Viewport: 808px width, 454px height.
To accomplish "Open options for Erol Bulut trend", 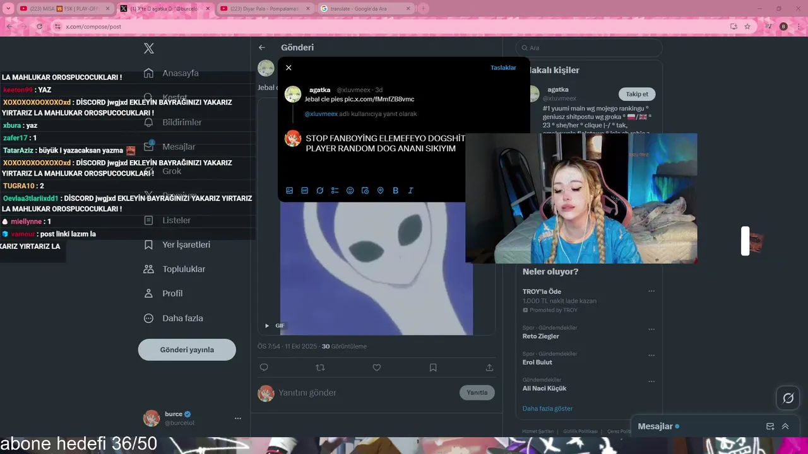I will [x=651, y=355].
